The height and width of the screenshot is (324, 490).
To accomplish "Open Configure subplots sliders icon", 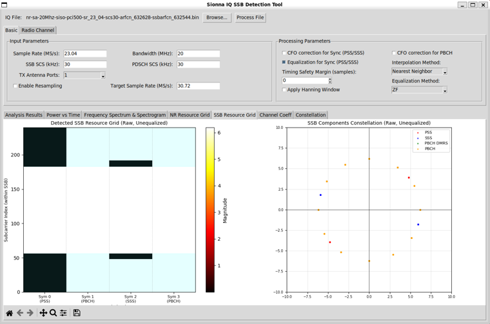I will (x=63, y=313).
